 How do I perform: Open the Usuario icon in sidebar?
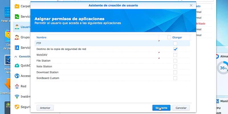tap(17, 27)
